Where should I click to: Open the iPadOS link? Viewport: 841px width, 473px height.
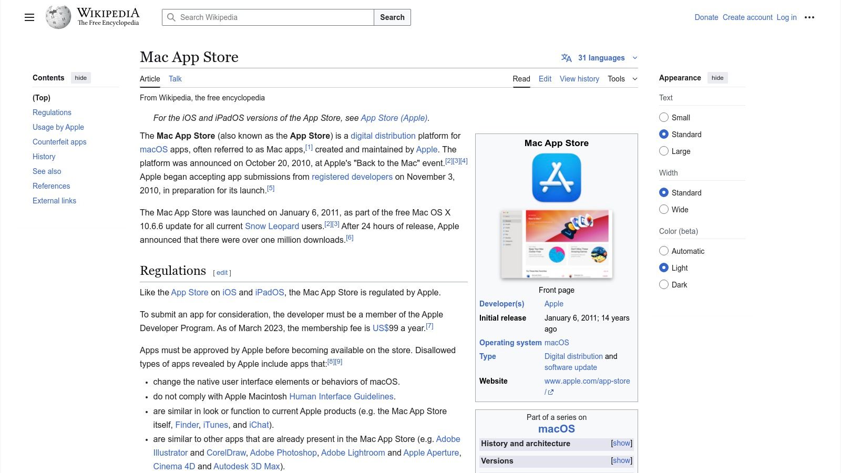tap(270, 292)
